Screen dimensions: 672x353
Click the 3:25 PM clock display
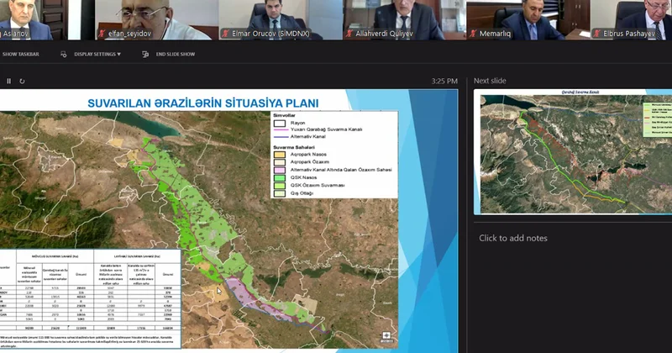(x=444, y=82)
